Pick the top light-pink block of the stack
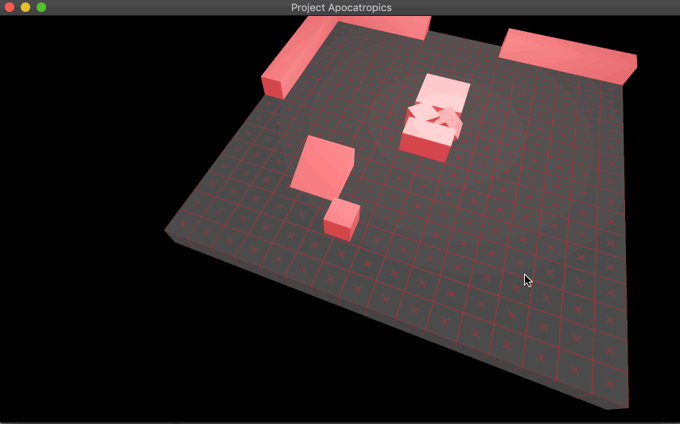The height and width of the screenshot is (424, 680). 444,90
